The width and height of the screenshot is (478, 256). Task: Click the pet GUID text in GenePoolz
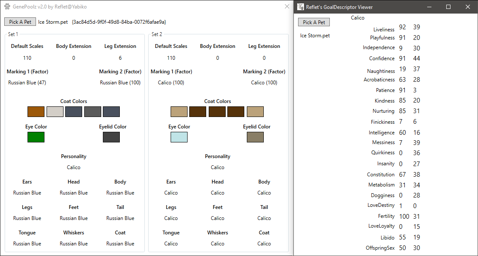pos(119,22)
